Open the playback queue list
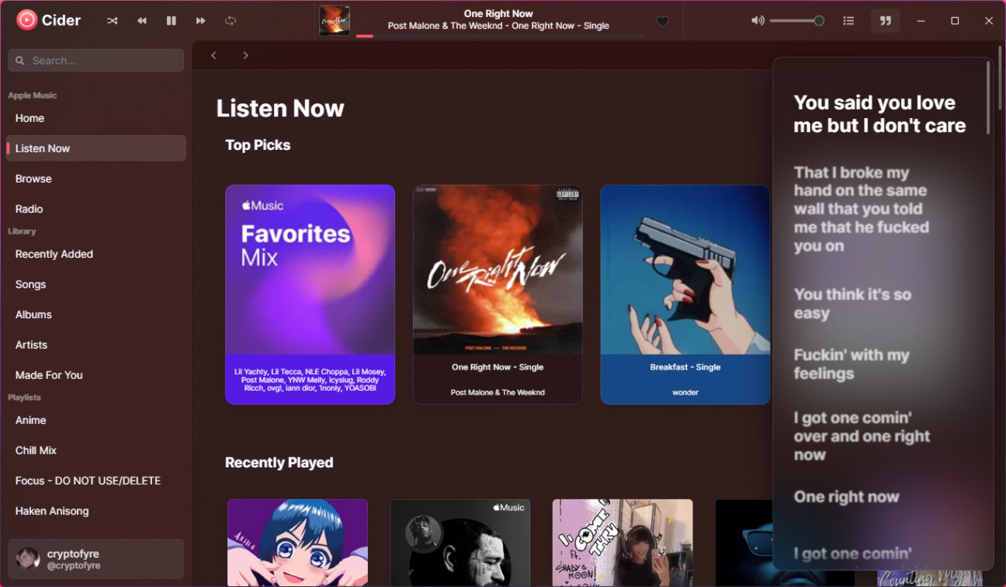Screen dimensions: 1006x587 click(x=848, y=21)
